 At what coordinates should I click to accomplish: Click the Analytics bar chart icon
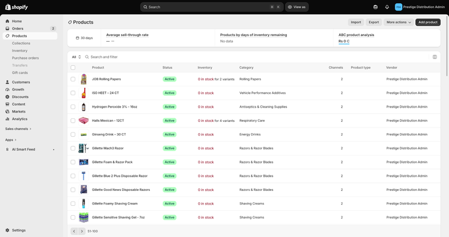point(7,119)
